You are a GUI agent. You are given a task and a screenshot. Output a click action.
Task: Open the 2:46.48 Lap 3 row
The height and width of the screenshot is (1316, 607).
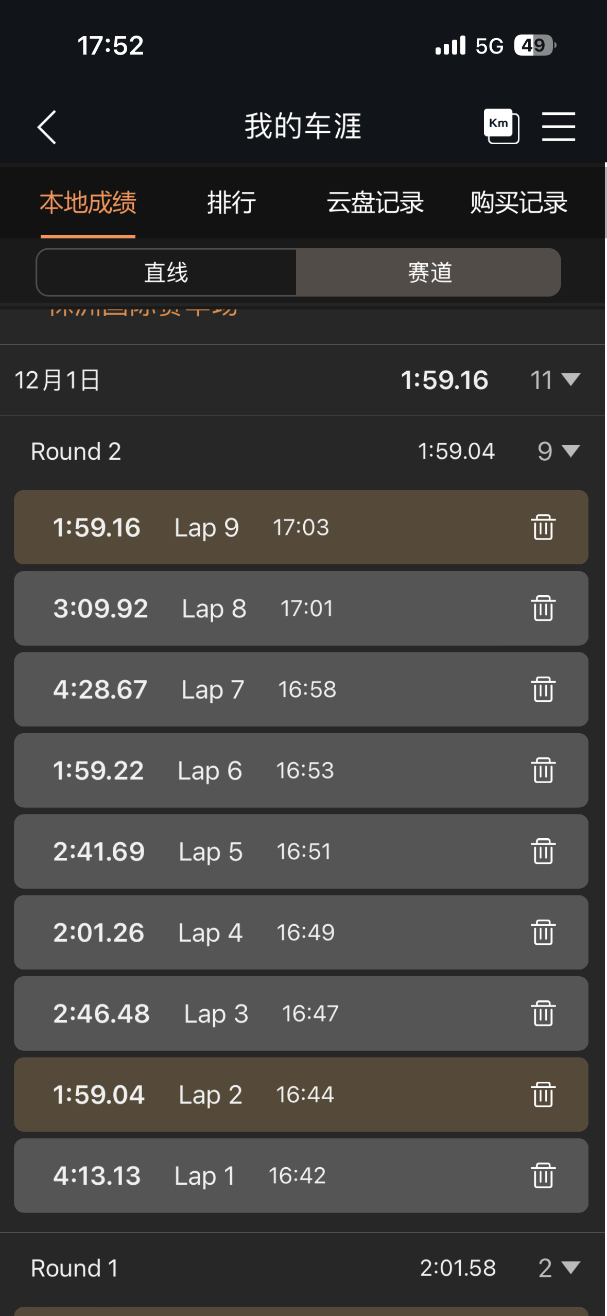tap(257, 1014)
